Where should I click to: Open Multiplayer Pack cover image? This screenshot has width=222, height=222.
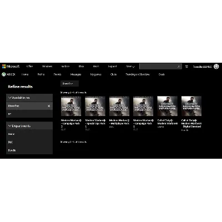[119, 106]
